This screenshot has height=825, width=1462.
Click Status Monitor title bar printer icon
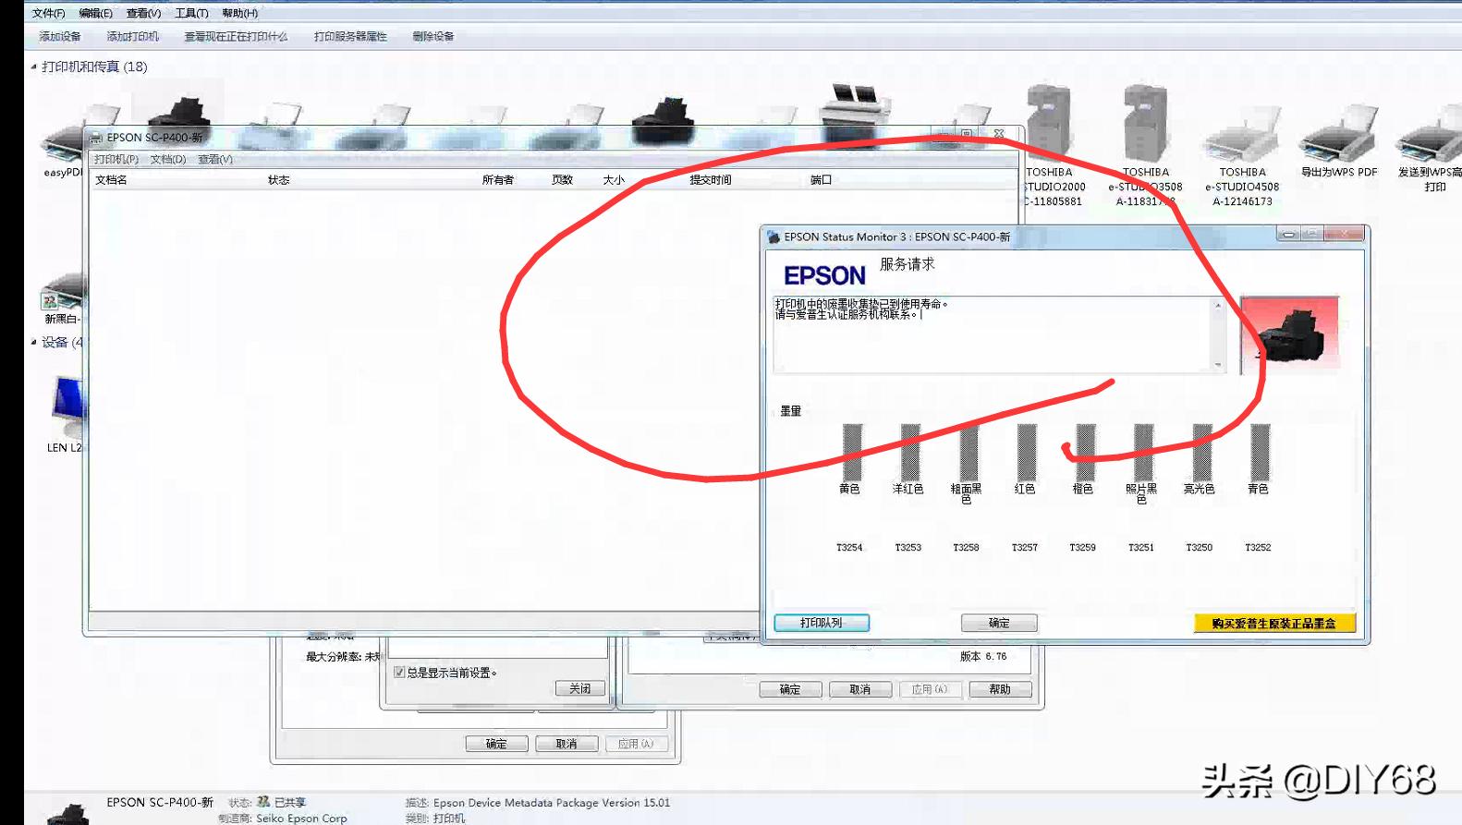point(774,237)
